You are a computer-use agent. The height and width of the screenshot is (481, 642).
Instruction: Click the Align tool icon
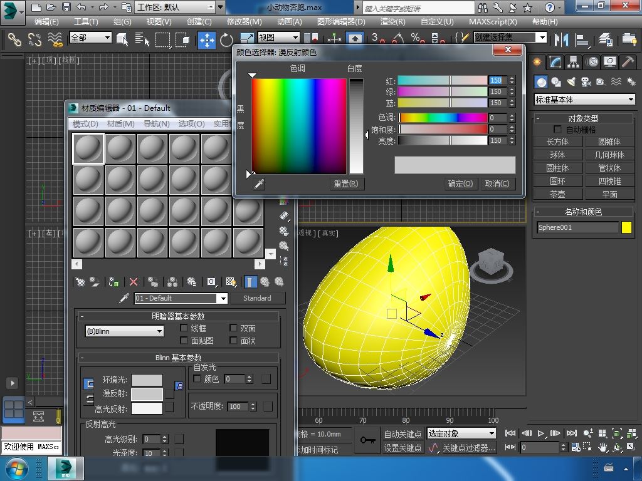581,39
